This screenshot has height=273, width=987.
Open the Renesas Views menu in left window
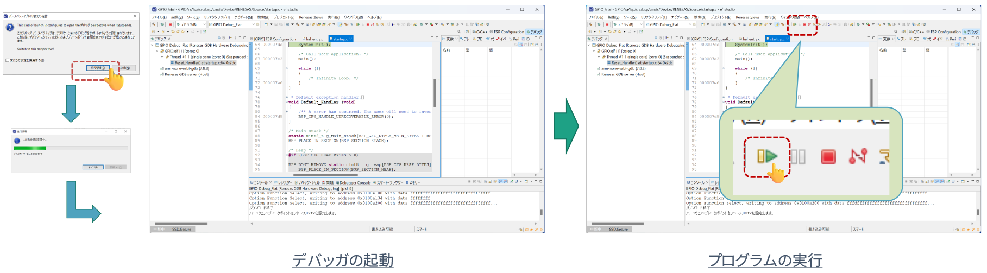310,17
